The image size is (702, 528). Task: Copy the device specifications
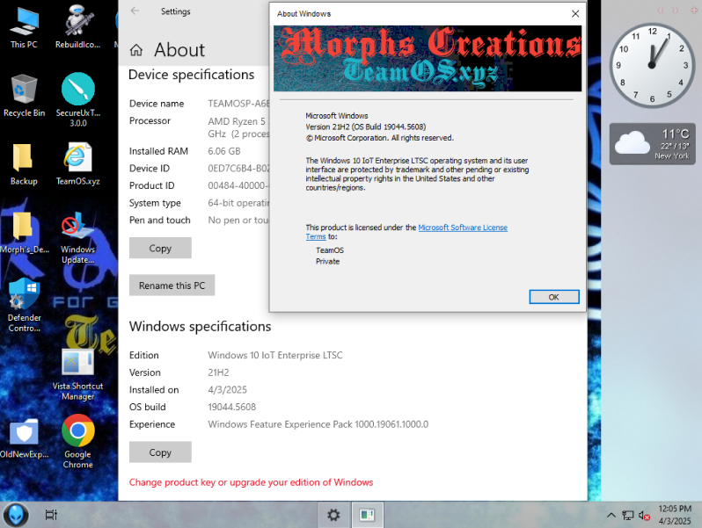click(160, 248)
